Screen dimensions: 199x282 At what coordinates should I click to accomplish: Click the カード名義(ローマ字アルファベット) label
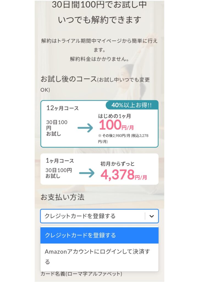[x=81, y=274]
